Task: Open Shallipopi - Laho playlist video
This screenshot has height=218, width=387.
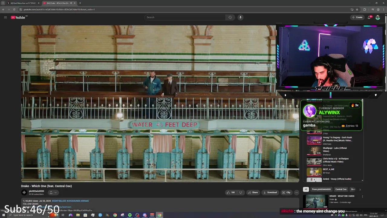Action: pos(334,151)
